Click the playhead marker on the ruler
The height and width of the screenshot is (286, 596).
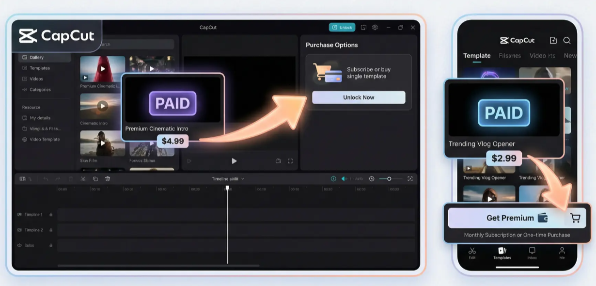[227, 188]
